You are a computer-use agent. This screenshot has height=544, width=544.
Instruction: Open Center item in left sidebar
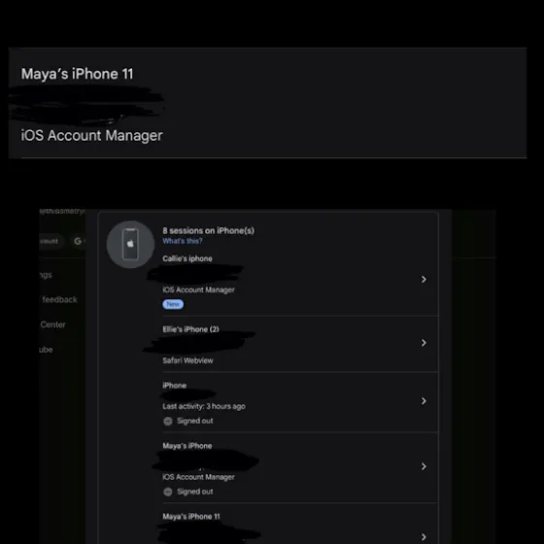[52, 324]
